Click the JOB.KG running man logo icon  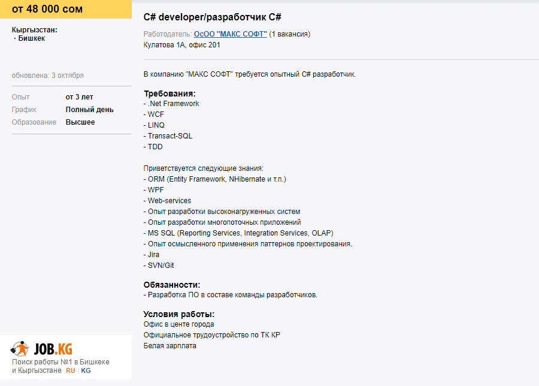pos(20,349)
